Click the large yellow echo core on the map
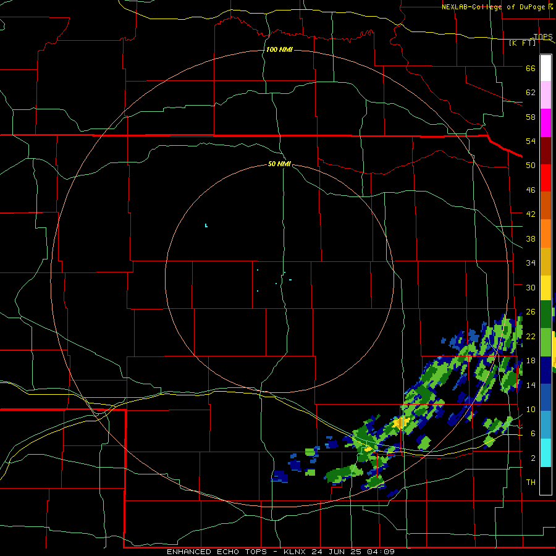The height and width of the screenshot is (556, 556). coord(402,423)
